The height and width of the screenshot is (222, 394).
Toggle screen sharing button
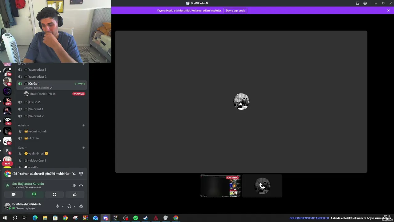[34, 194]
